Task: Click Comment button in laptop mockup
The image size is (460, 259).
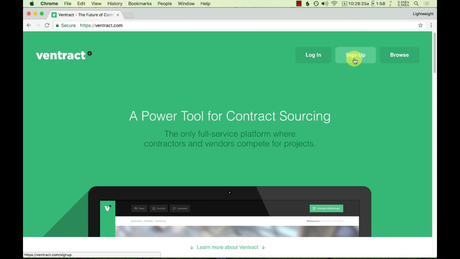Action: tap(180, 208)
